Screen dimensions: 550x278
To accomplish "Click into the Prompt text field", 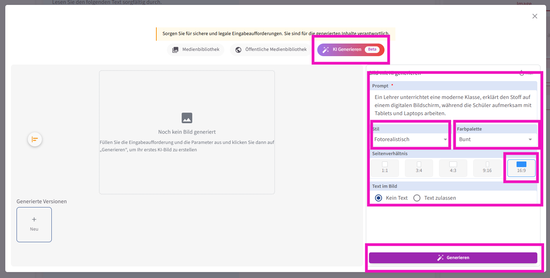I will click(453, 105).
